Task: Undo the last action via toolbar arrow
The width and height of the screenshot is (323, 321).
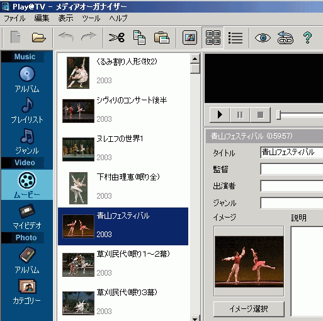Action: (x=66, y=37)
